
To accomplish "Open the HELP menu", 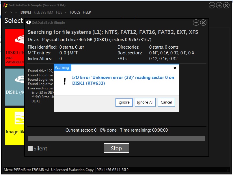I will coord(87,12).
